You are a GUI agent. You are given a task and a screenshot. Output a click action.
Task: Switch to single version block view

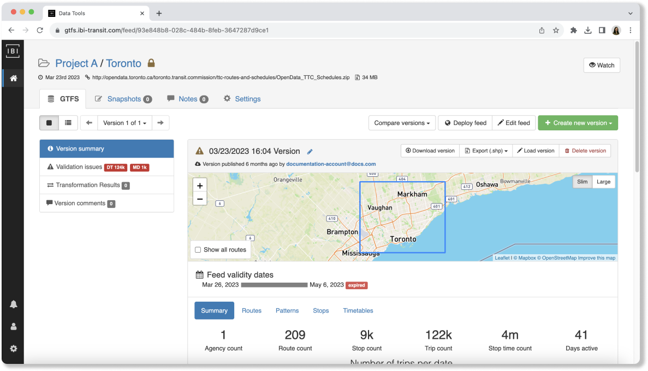pos(49,123)
